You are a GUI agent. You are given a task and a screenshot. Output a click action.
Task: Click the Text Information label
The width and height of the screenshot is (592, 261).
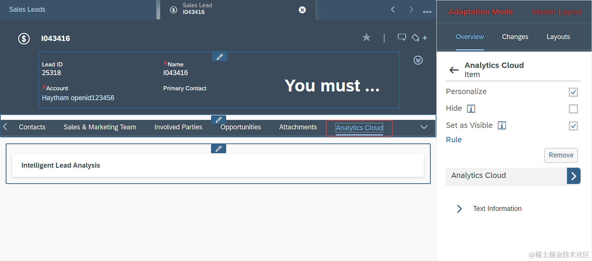[497, 209]
